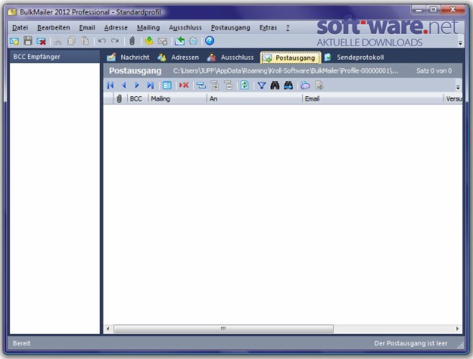Click the grey envelope with clock icon
The height and width of the screenshot is (359, 473).
(x=163, y=42)
